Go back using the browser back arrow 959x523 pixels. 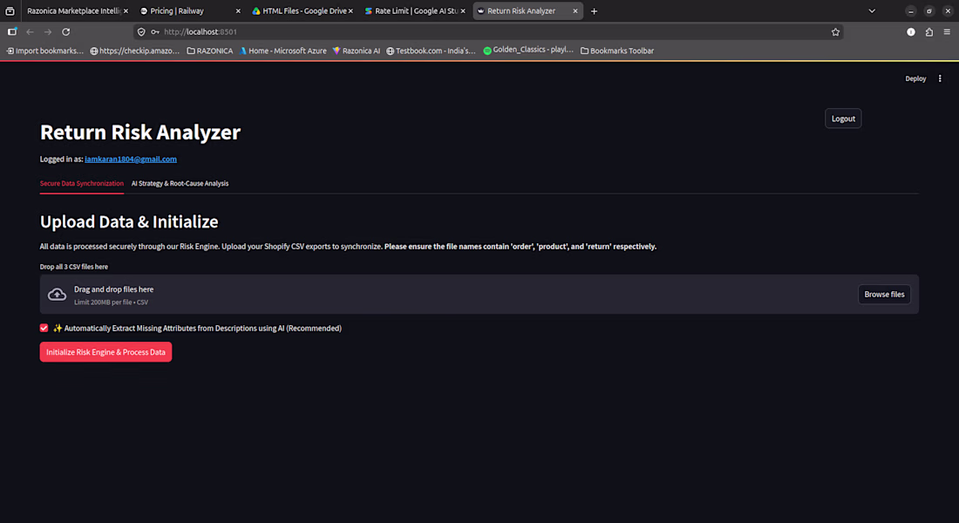pyautogui.click(x=30, y=31)
